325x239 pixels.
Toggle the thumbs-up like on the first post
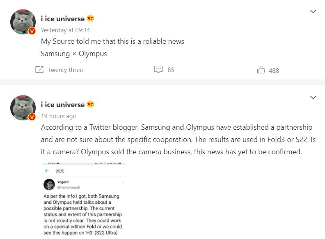261,70
